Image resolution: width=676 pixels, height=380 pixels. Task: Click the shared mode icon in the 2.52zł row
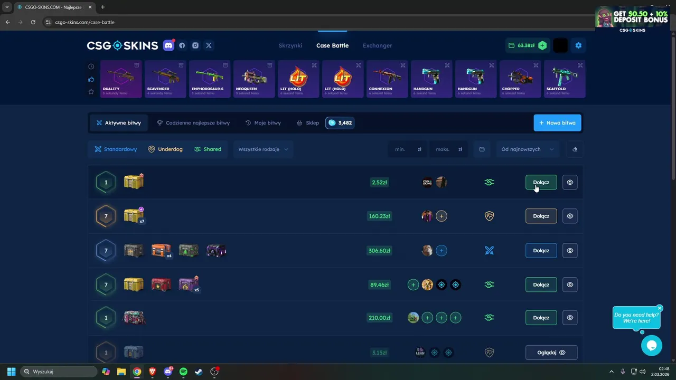click(489, 182)
